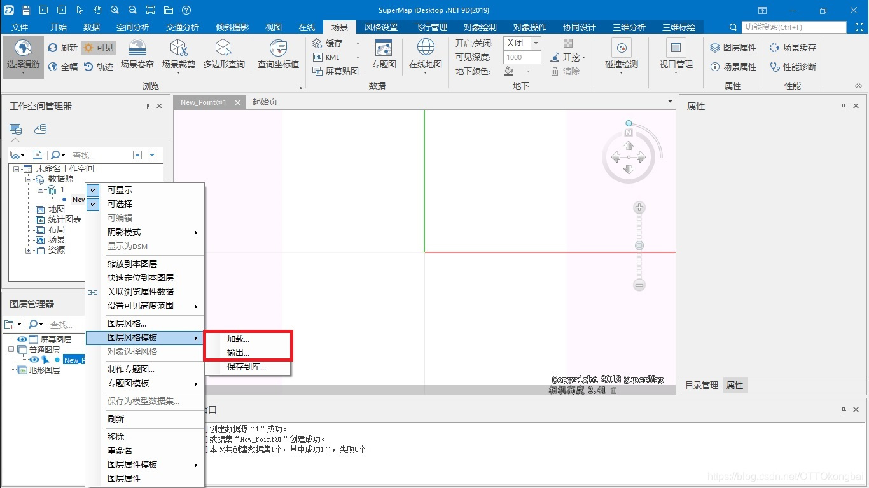Open the document tabs dropdown arrow

[x=670, y=102]
